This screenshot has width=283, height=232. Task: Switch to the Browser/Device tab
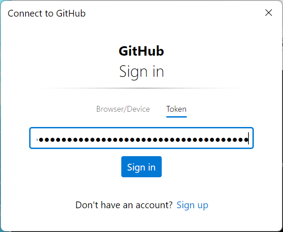[123, 109]
